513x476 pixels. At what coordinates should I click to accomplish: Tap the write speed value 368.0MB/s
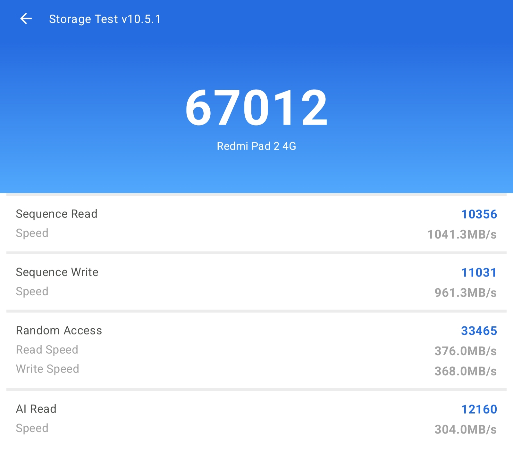click(466, 371)
